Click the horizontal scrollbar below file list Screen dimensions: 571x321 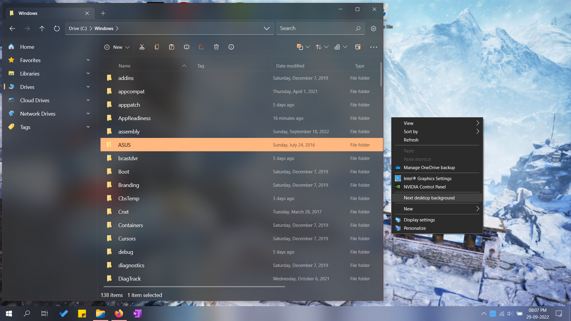[194, 287]
